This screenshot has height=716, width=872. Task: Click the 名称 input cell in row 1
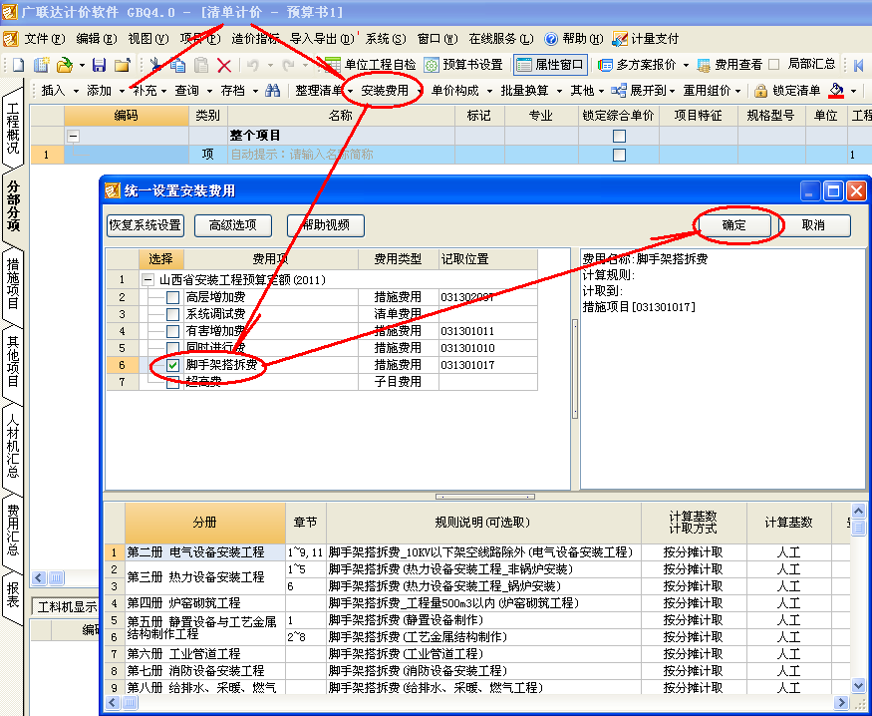coord(341,155)
